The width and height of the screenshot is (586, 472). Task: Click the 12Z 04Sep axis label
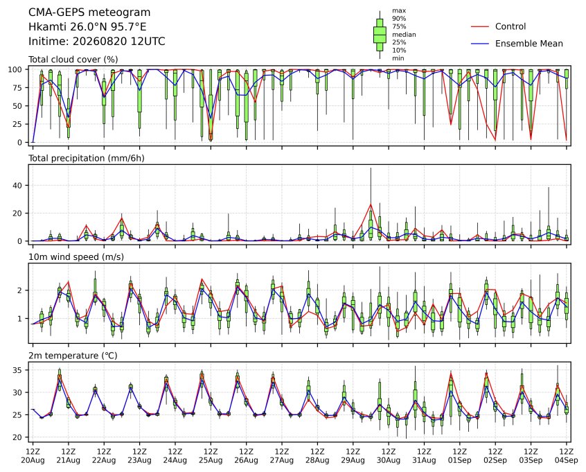567,456
